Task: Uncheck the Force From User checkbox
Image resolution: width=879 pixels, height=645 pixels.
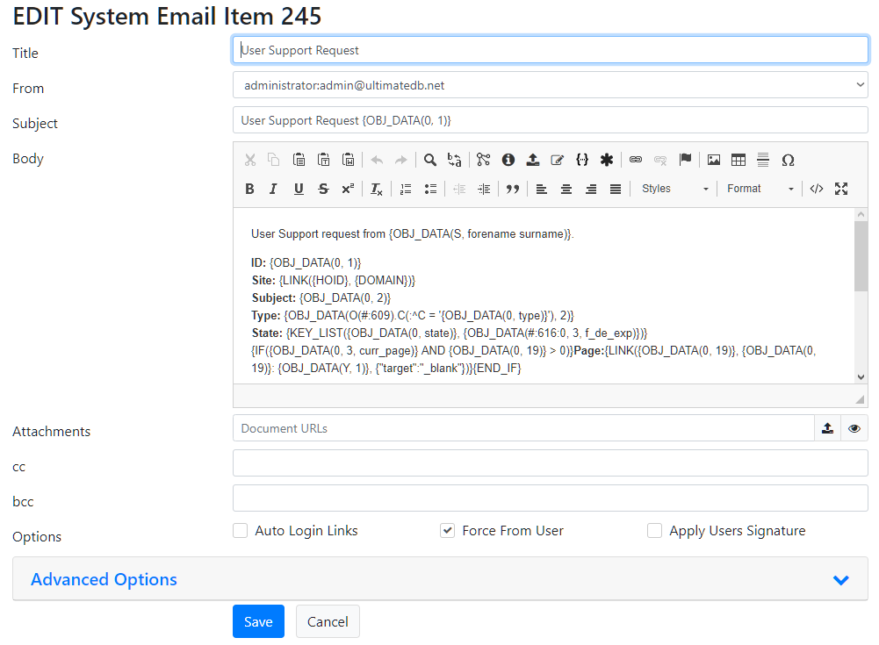Action: coord(447,531)
